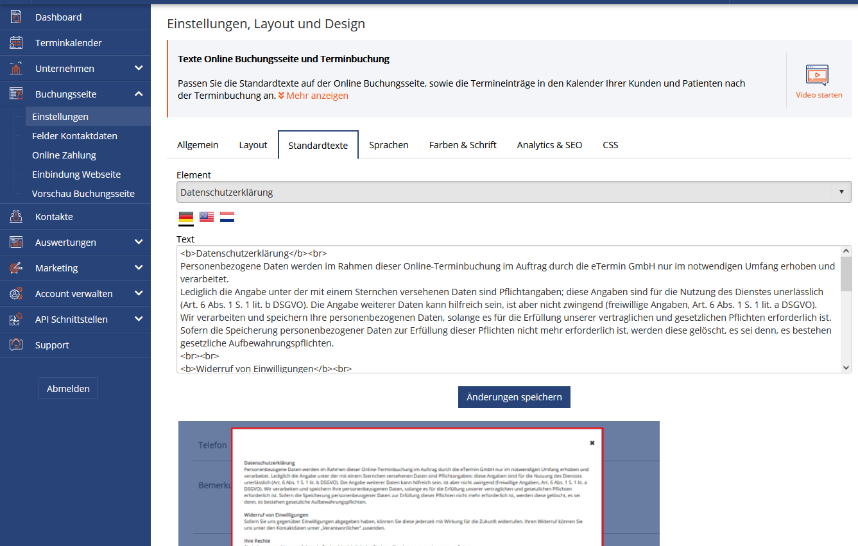The width and height of the screenshot is (858, 546).
Task: Click Änderungen speichern button
Action: click(514, 397)
